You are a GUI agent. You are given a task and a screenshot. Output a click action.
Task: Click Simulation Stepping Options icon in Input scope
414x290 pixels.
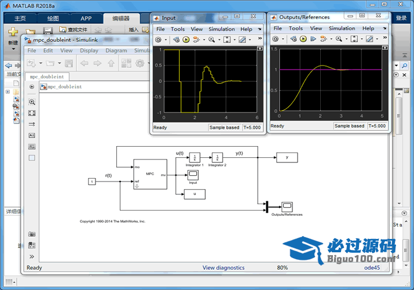coord(196,39)
